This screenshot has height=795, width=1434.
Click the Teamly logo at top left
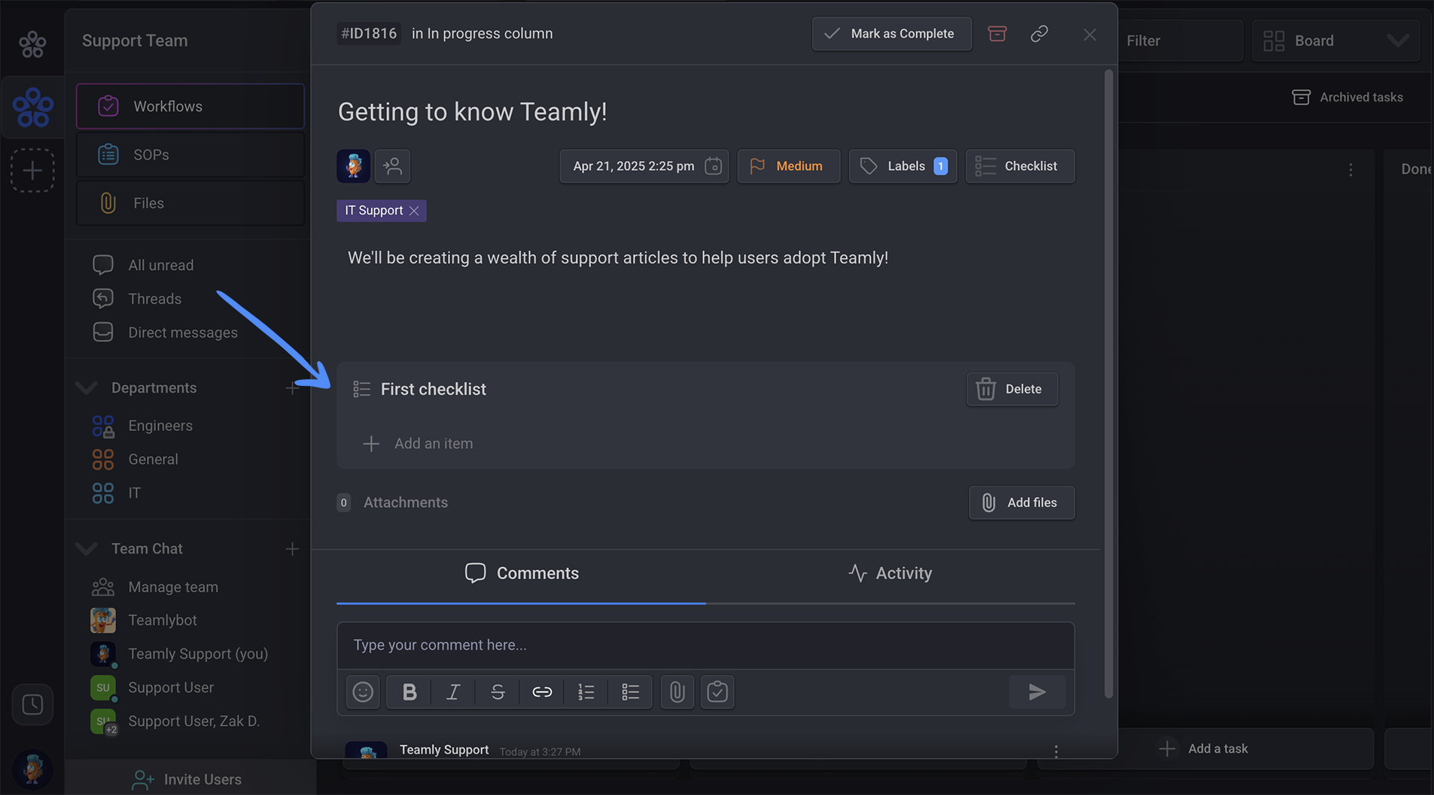[x=32, y=44]
